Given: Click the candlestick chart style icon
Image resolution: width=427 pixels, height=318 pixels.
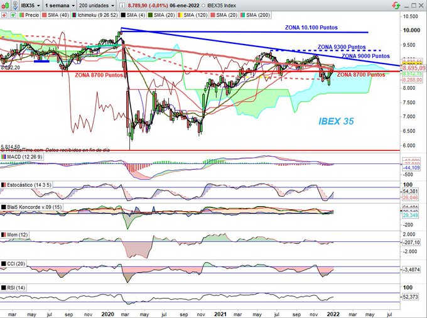Looking at the screenshot, I should pyautogui.click(x=4, y=5).
